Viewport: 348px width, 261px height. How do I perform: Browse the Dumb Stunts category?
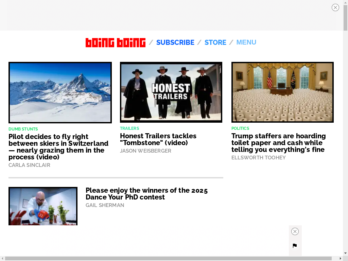coord(23,129)
